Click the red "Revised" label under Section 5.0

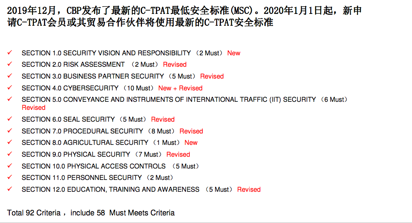point(33,108)
